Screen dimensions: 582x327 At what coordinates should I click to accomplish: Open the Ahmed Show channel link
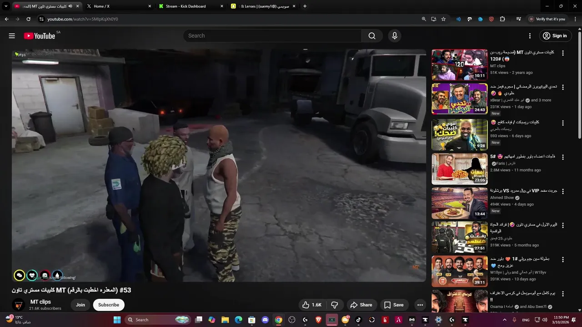(502, 198)
